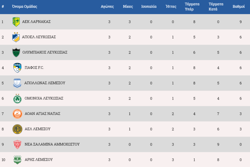Select Pafos F.C. goals-against value 4
The height and width of the screenshot is (167, 250).
218,68
